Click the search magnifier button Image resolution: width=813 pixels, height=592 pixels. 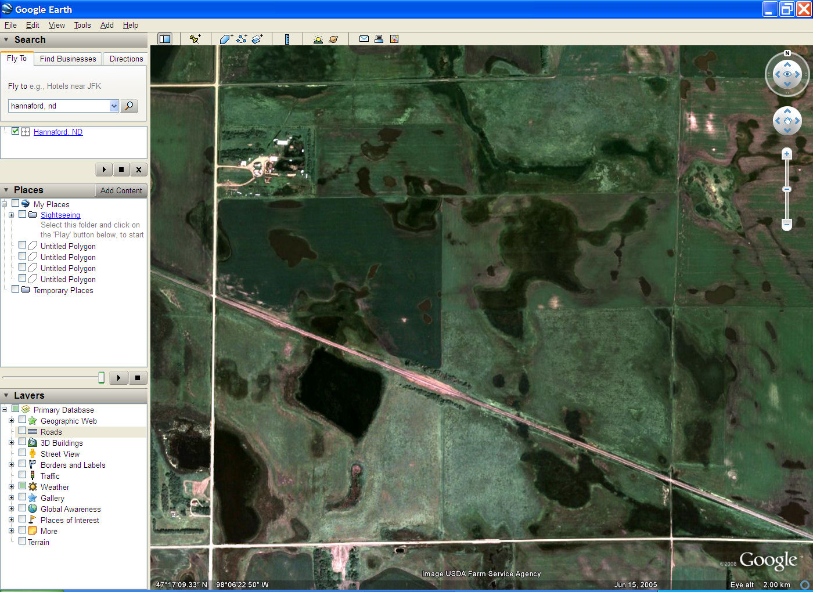(x=129, y=106)
